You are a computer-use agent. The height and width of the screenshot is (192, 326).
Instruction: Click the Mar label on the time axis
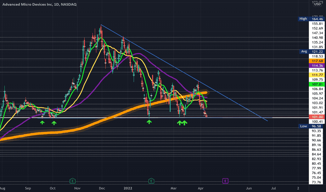[173, 188]
